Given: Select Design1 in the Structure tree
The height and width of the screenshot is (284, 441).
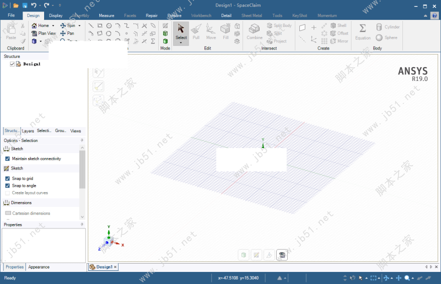Looking at the screenshot, I should click(x=32, y=64).
